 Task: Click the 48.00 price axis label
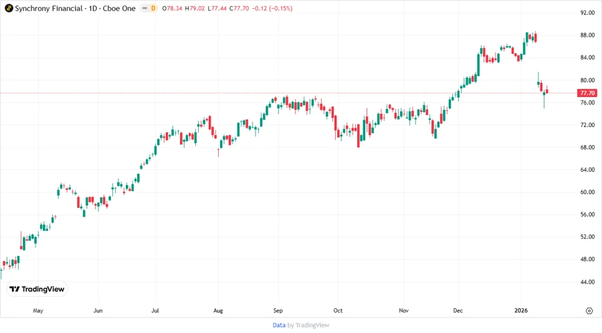click(x=587, y=259)
